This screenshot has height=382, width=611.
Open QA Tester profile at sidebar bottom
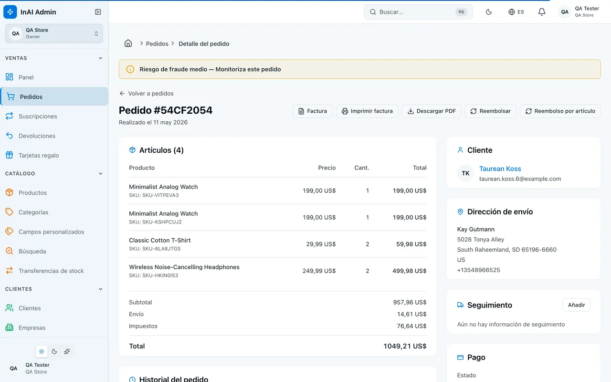coord(54,368)
